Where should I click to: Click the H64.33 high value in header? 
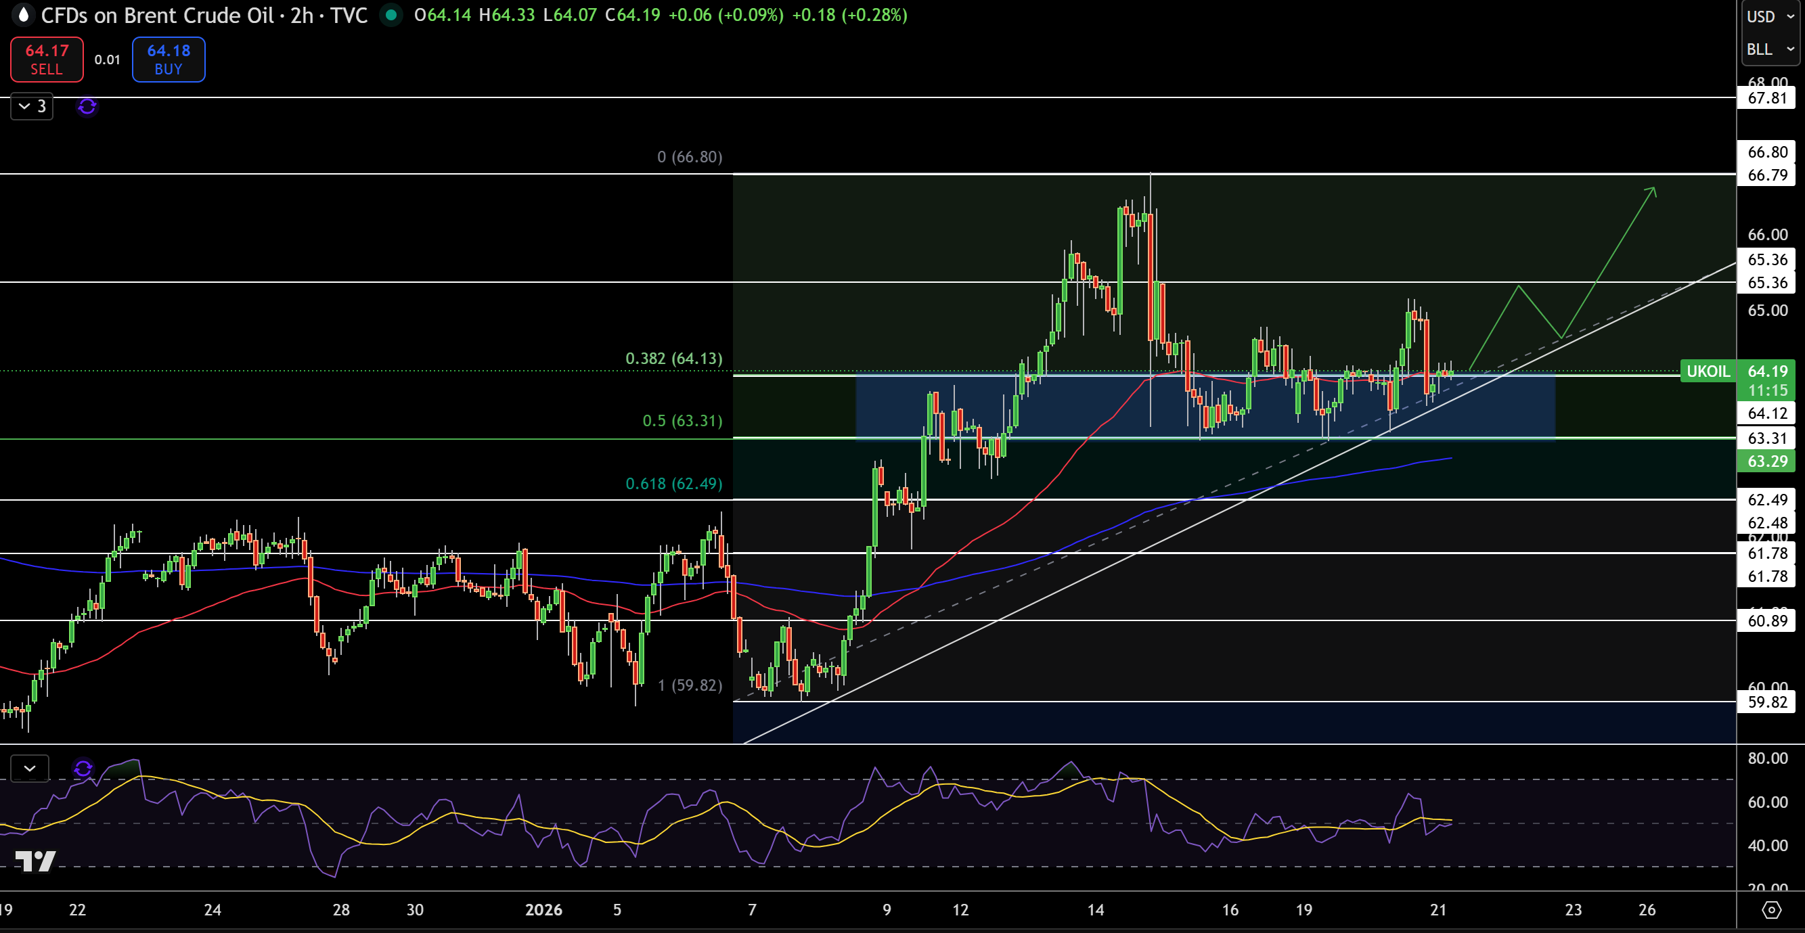(507, 16)
